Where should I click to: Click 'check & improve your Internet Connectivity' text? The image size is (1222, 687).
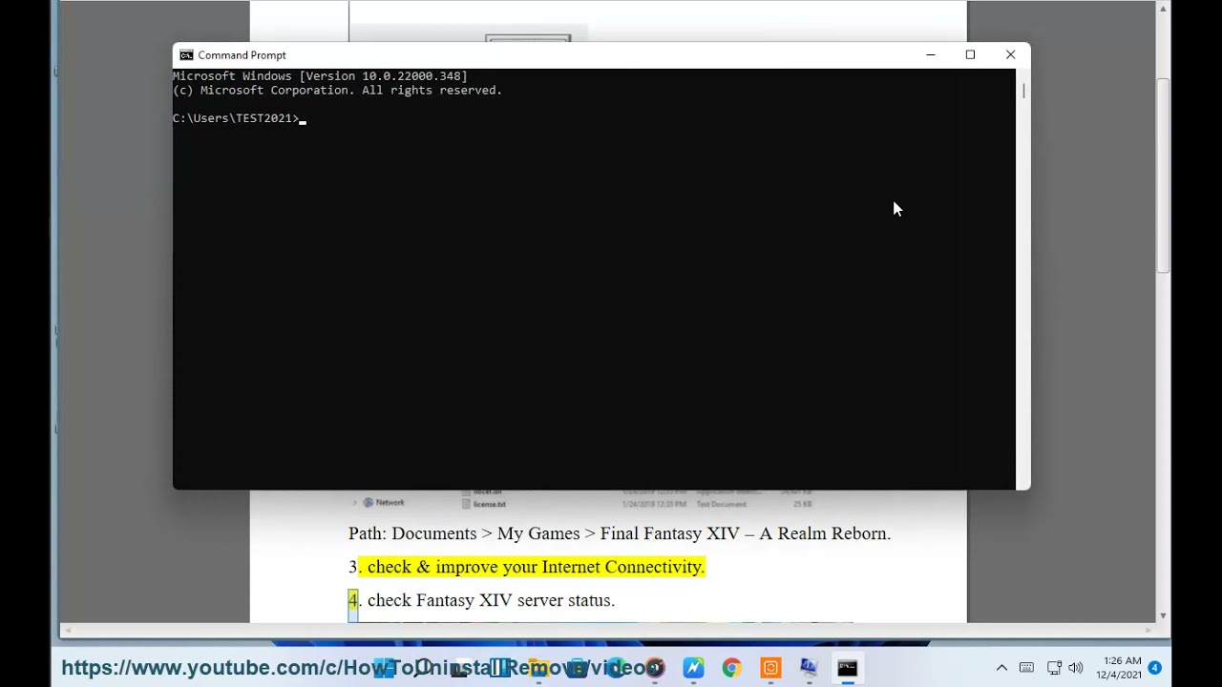tap(536, 567)
